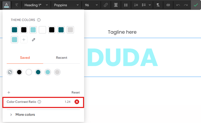Open the line spacing icon
Screen dimensions: 201x123
126,5
